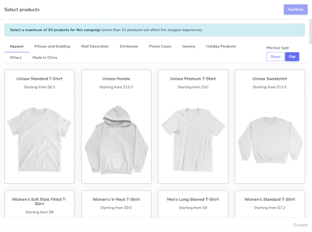Click the 'Starting from $10' price
This screenshot has height=232, width=312.
click(x=193, y=87)
